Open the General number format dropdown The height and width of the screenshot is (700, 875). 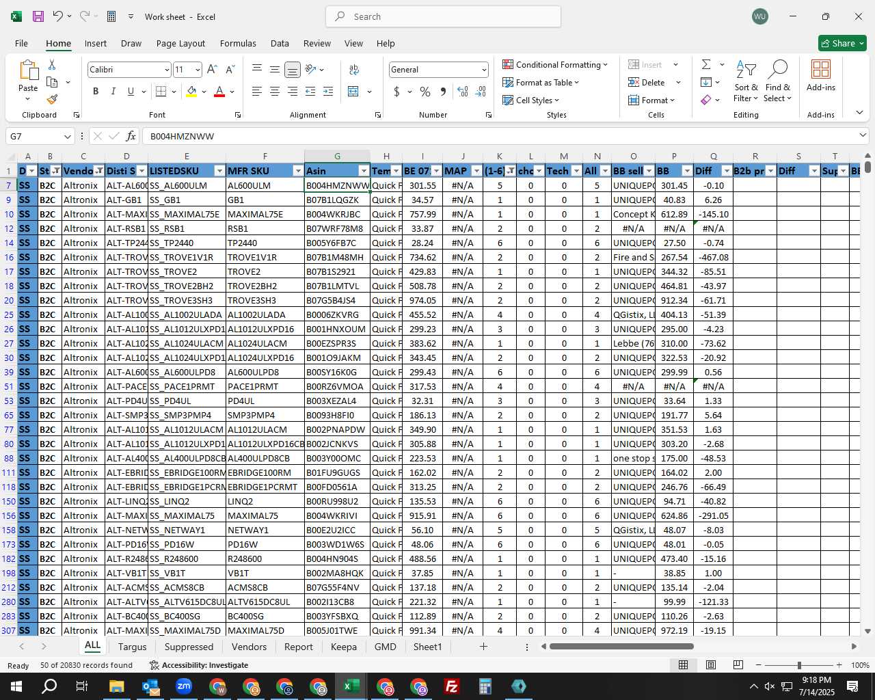(x=484, y=70)
